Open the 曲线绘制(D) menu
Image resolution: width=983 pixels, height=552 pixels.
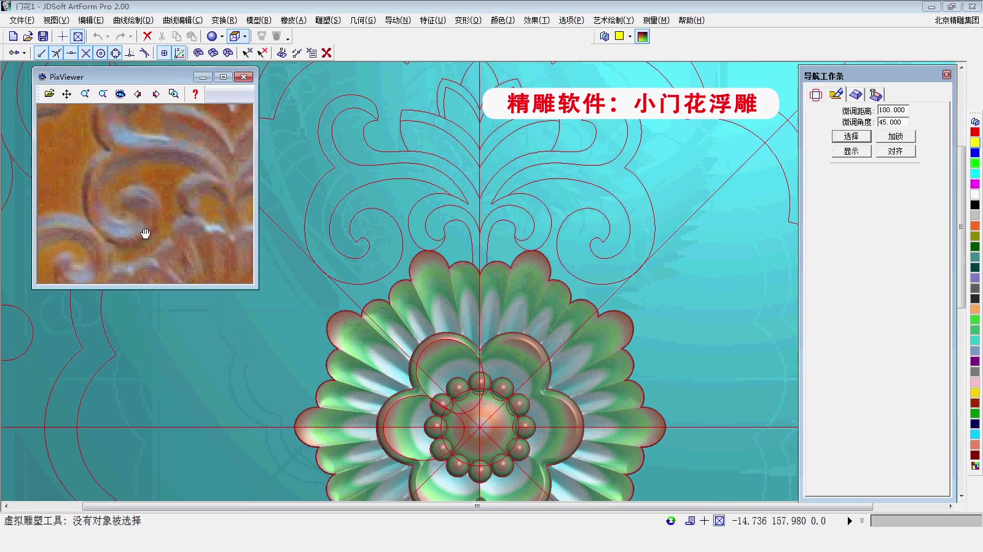pos(133,20)
